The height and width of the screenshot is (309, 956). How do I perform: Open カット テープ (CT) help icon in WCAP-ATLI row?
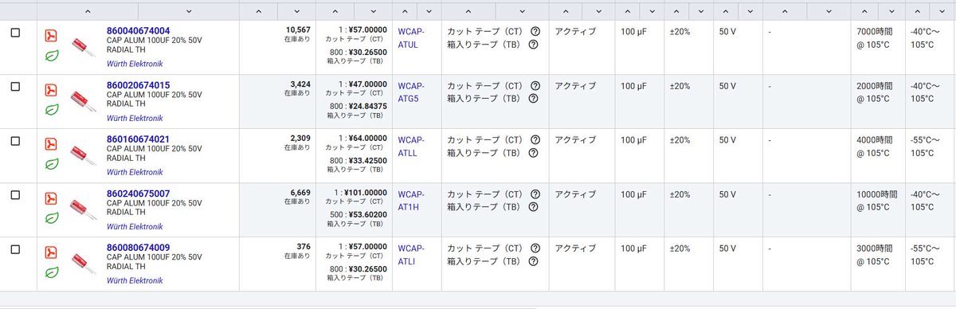click(x=535, y=248)
